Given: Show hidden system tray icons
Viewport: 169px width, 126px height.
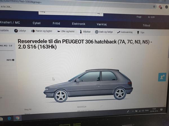Looking at the screenshot, I should click(x=133, y=111).
